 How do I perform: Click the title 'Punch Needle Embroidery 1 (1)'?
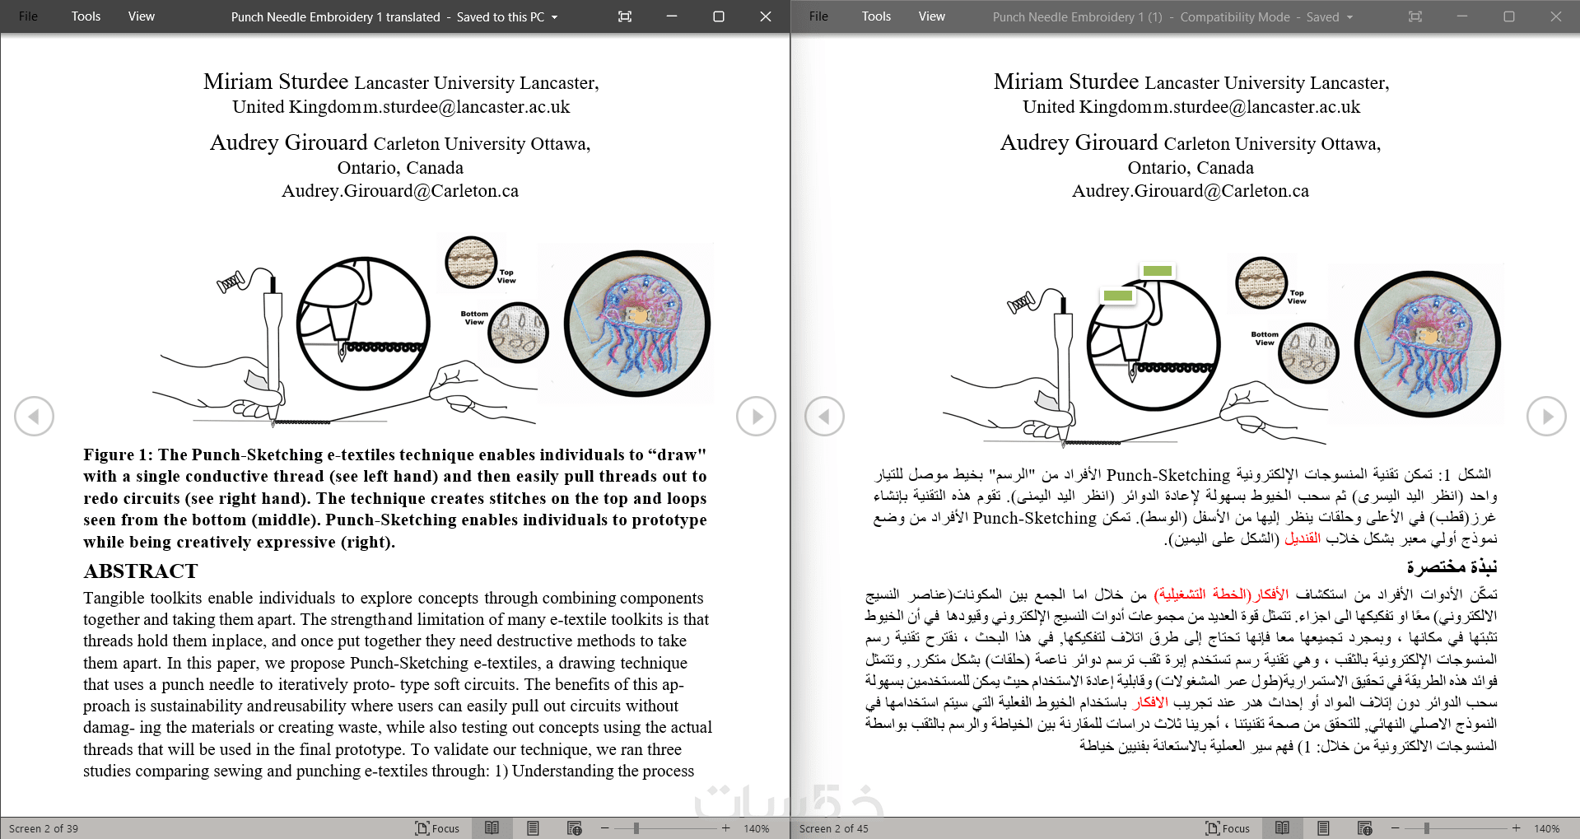(1078, 17)
